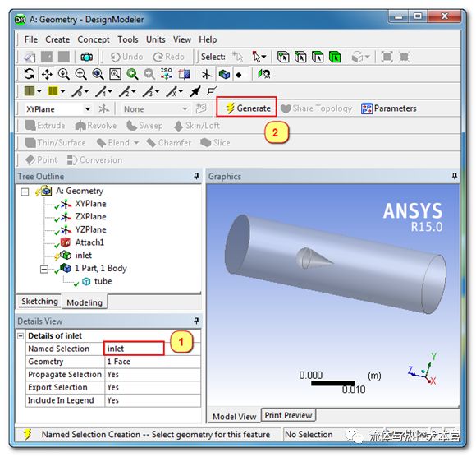The height and width of the screenshot is (457, 476).
Task: Click the Undo button
Action: (x=126, y=57)
